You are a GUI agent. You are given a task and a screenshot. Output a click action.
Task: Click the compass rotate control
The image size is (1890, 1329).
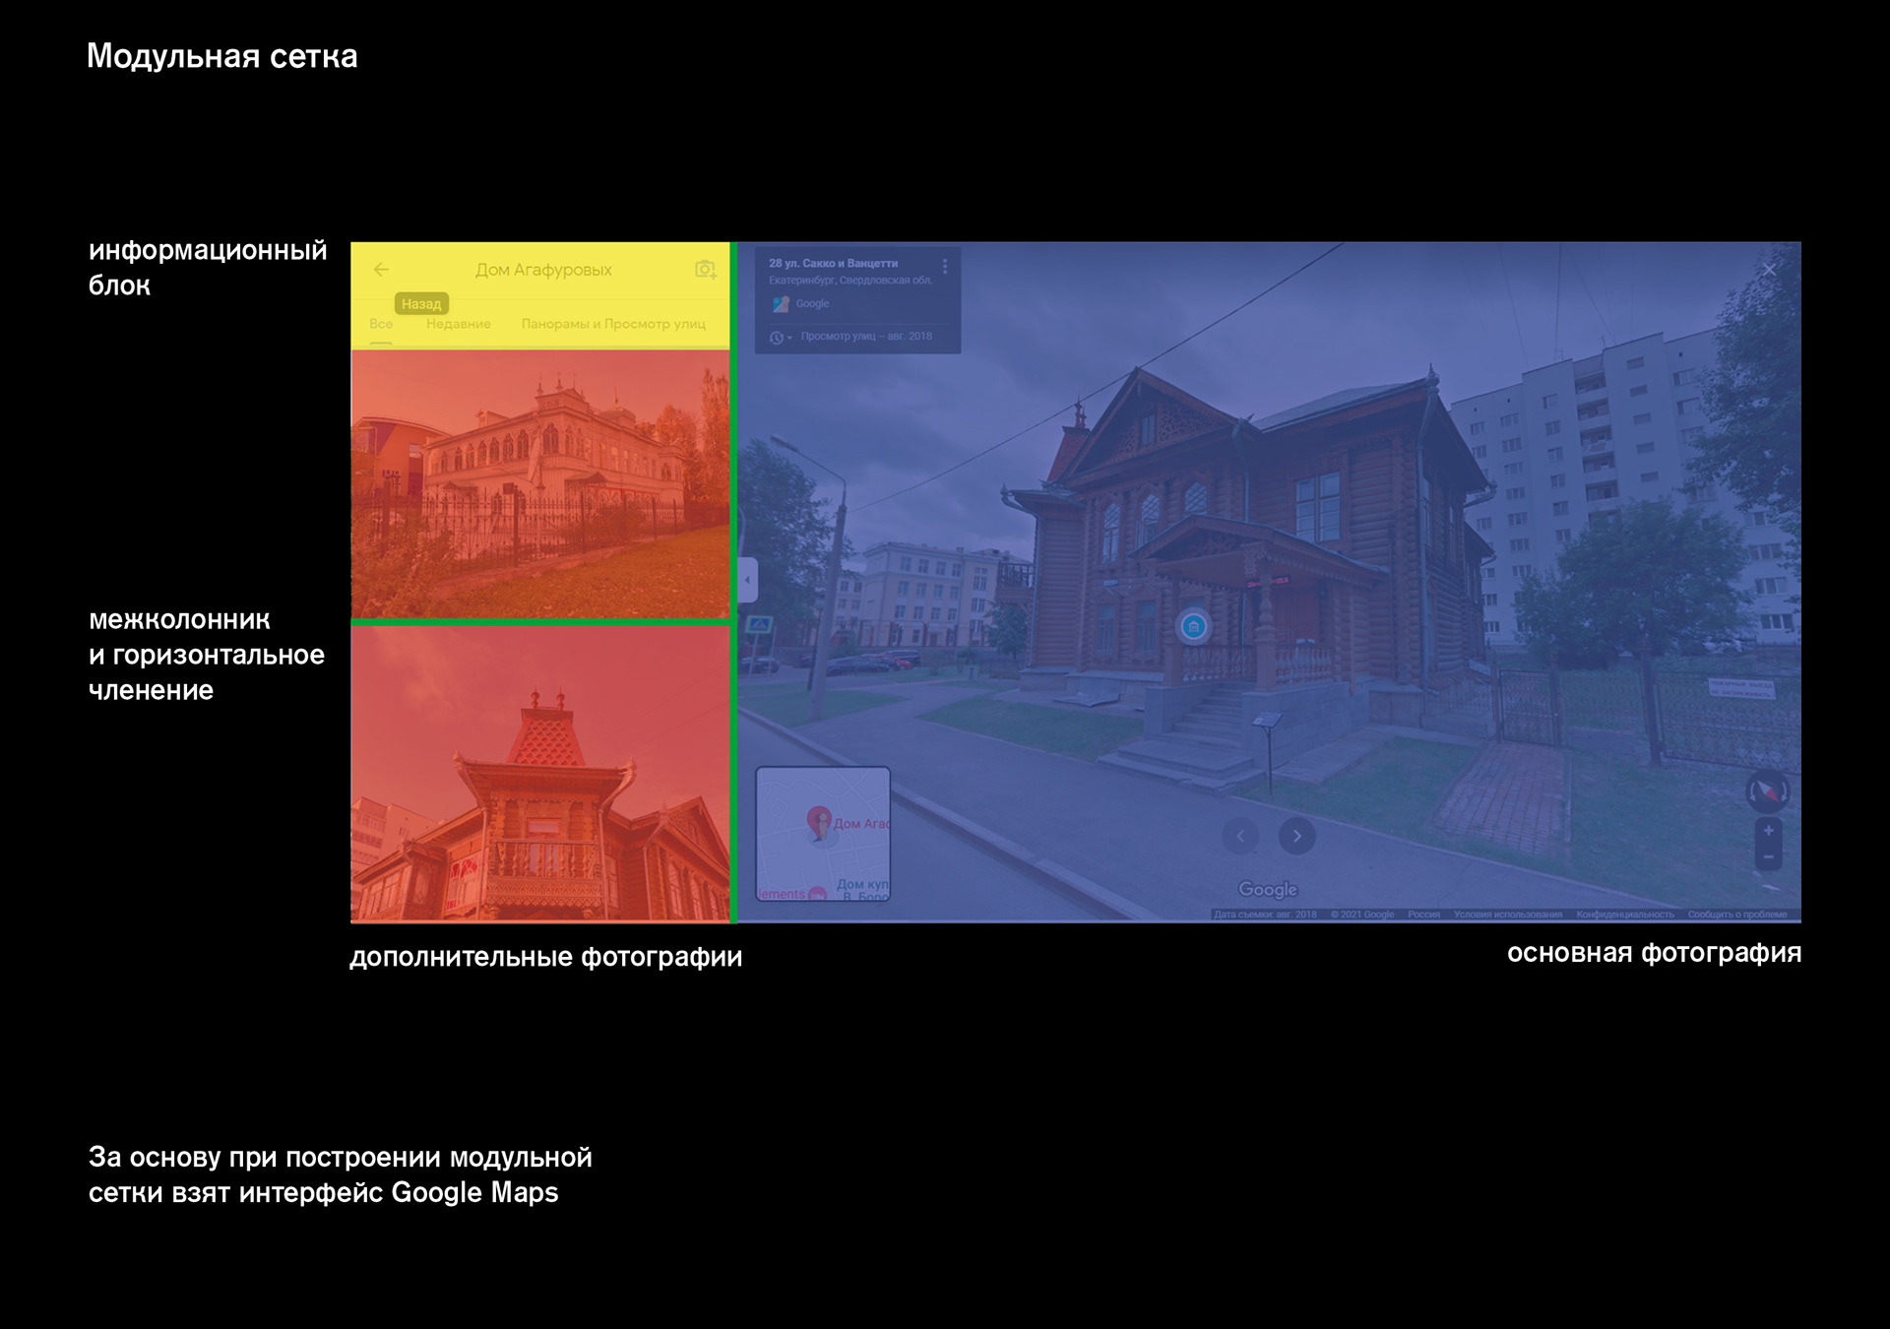click(x=1767, y=791)
